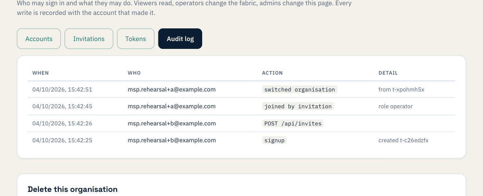Switch to the Accounts tab
Screen dimensions: 483x196
pos(39,39)
